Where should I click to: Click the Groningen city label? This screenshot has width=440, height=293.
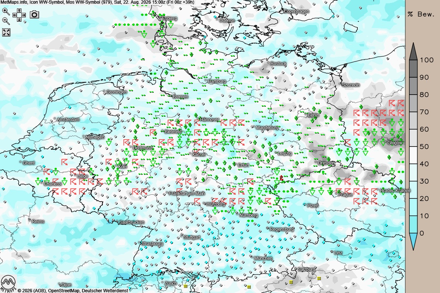117,92
